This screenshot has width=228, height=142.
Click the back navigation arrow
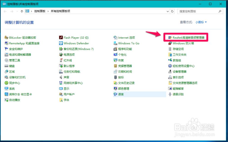click(x=5, y=11)
